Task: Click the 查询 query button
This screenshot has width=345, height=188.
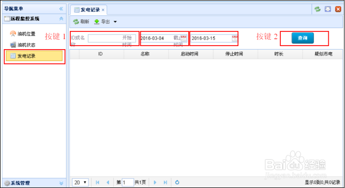Action: coord(303,38)
